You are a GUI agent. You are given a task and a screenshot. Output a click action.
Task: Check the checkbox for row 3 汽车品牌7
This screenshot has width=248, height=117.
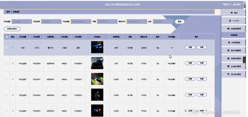pyautogui.click(x=7, y=79)
